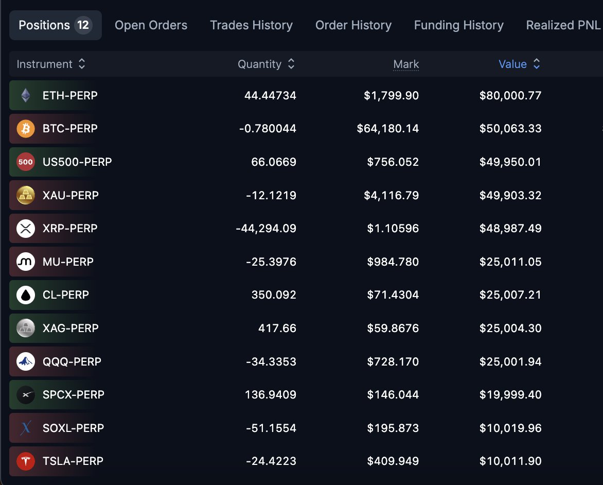
Task: Click MU quantity -25.3976
Action: tap(271, 262)
